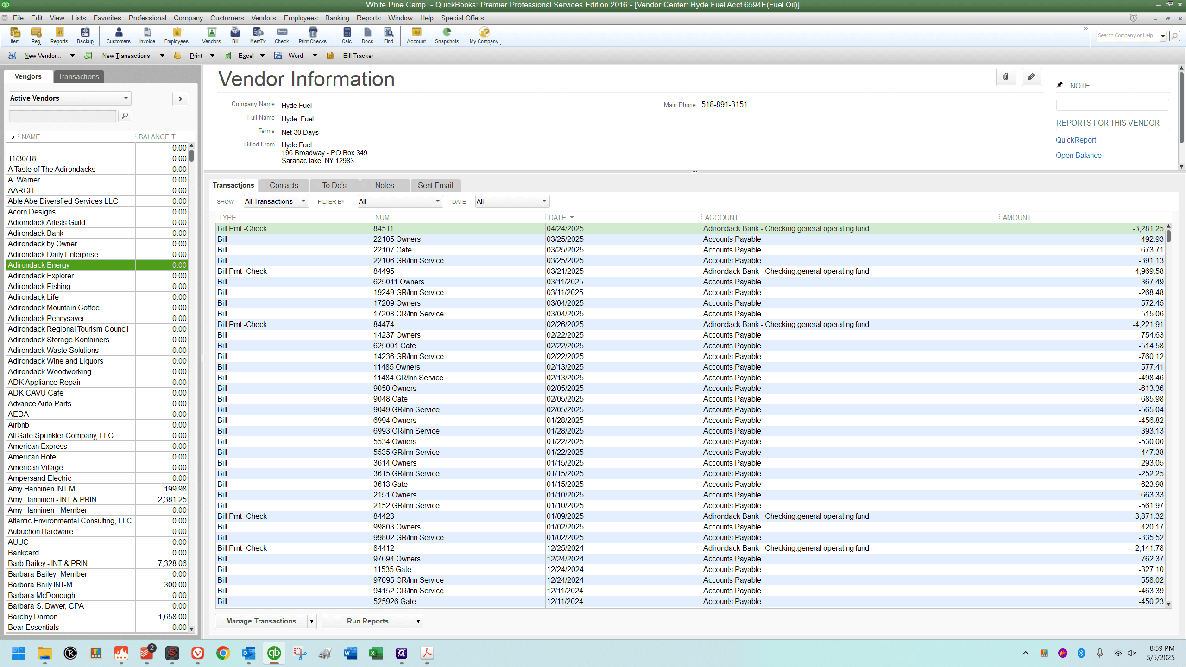Expand the New Vendor dropdown arrow
The height and width of the screenshot is (667, 1186).
tap(72, 56)
